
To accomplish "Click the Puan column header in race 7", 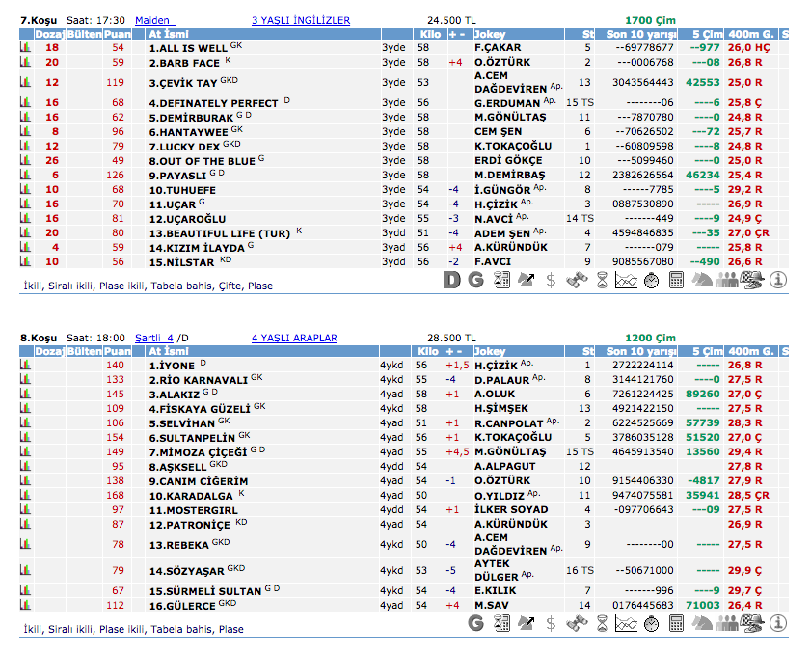I will click(118, 34).
